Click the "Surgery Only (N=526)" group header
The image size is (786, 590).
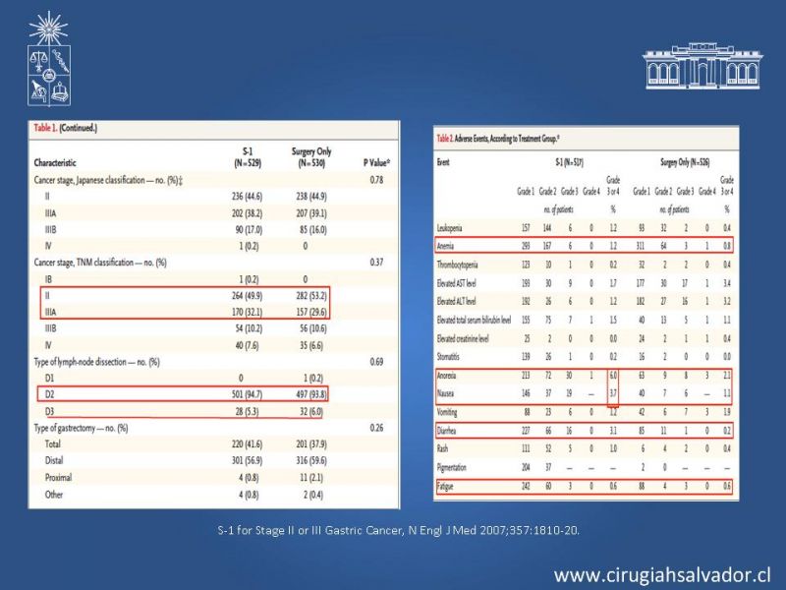[685, 162]
